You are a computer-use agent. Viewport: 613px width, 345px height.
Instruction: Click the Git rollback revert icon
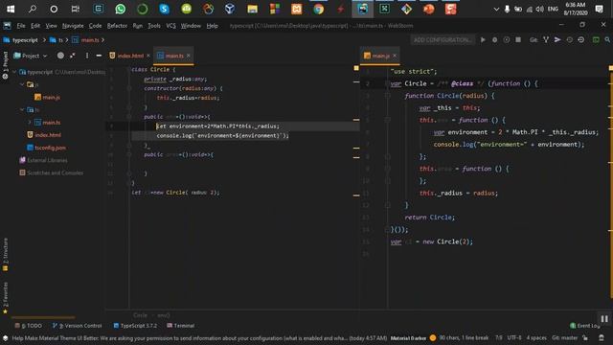click(x=581, y=40)
